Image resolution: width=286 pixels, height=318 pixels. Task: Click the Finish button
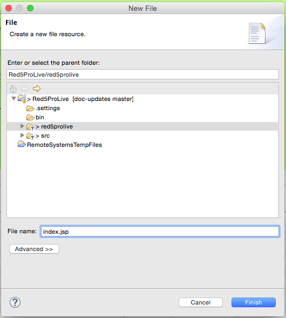[x=254, y=302]
